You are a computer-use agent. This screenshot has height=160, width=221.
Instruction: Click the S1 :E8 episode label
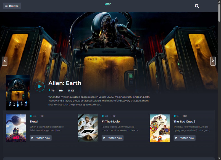click(x=71, y=90)
